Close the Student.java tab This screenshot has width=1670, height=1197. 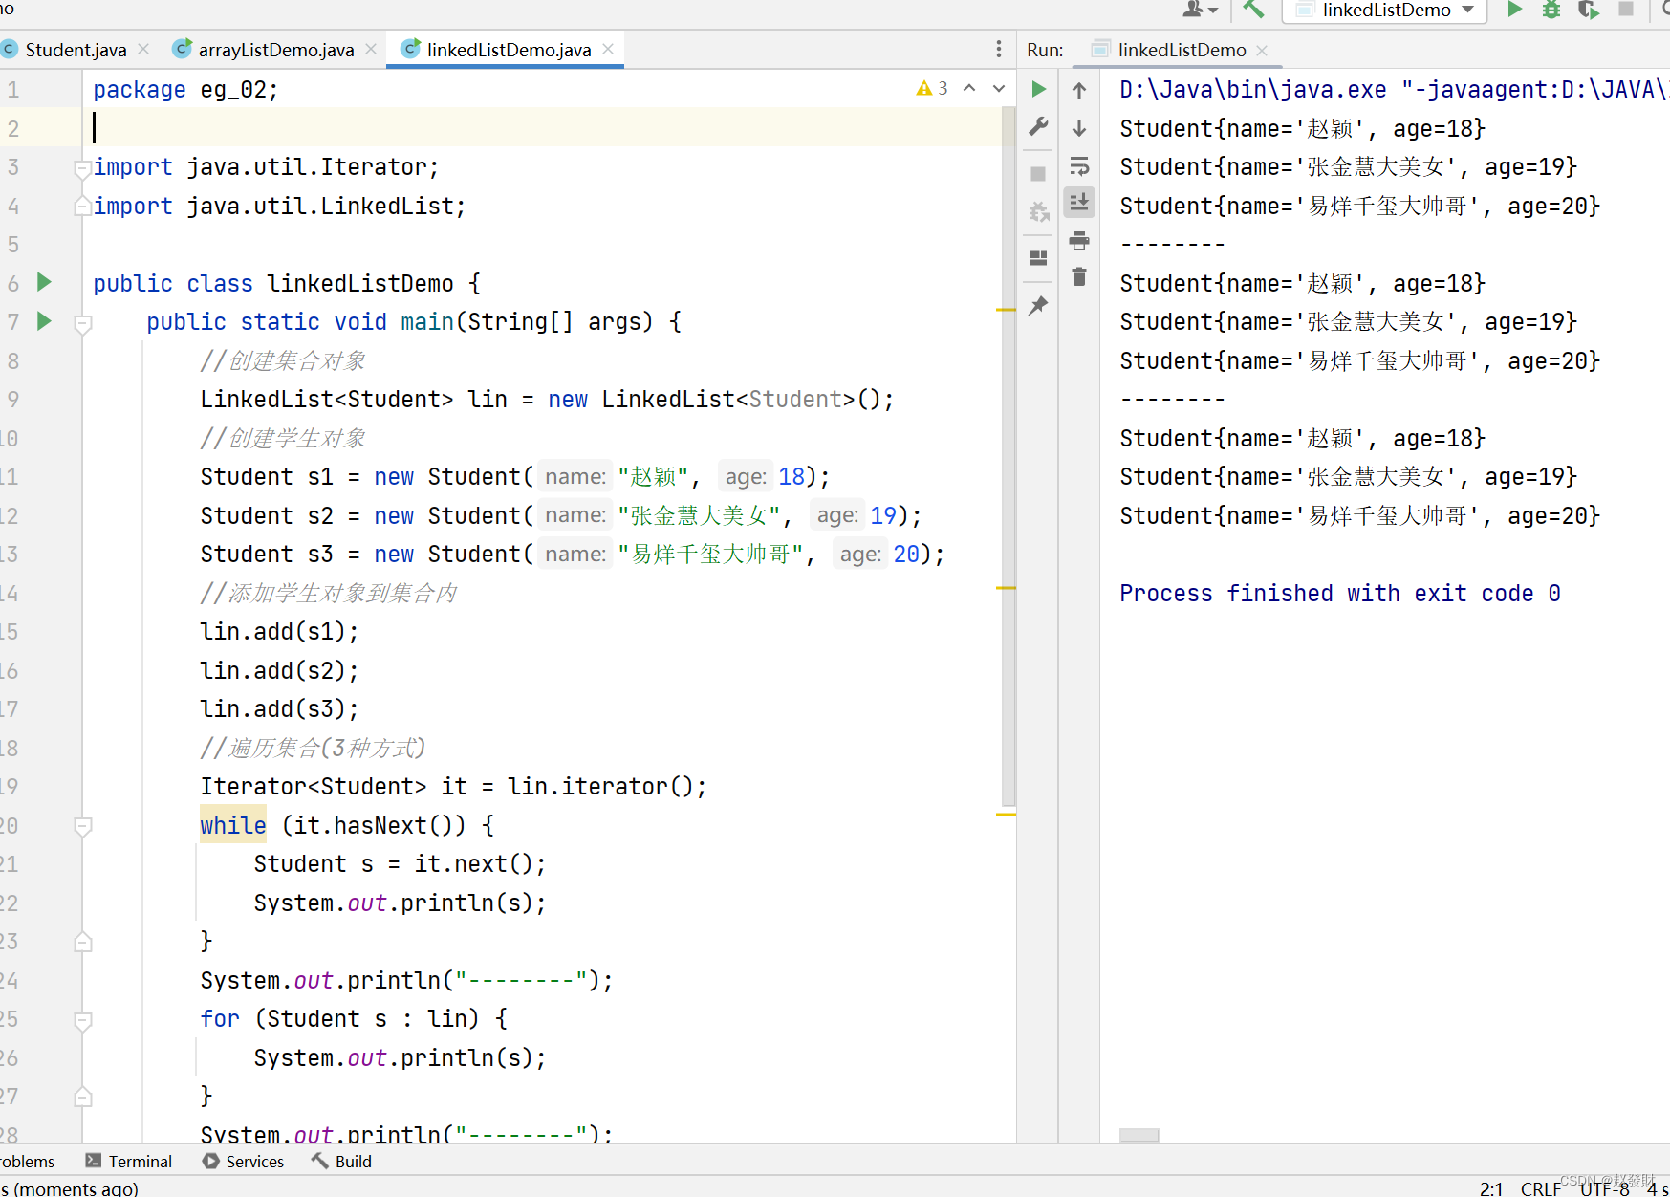click(x=143, y=49)
